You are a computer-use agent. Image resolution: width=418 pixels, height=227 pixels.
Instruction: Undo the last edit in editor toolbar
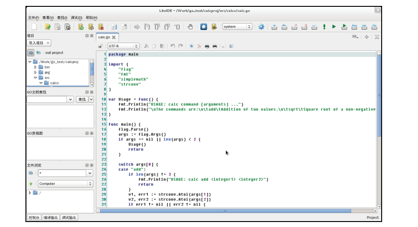[x=173, y=46]
